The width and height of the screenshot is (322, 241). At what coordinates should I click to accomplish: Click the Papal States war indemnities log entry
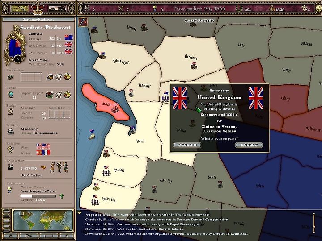pyautogui.click(x=144, y=224)
